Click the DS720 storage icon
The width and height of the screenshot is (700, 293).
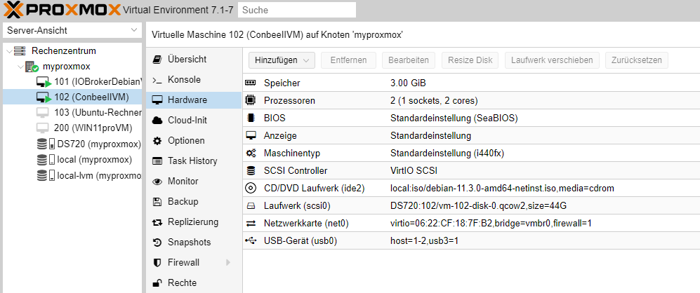[x=46, y=144]
